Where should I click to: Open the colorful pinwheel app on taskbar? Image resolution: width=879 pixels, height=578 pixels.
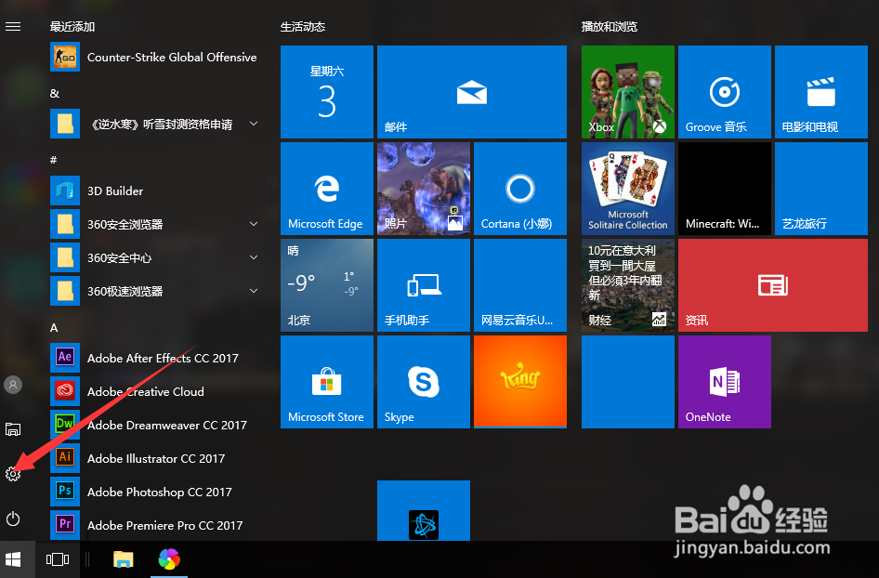point(169,559)
